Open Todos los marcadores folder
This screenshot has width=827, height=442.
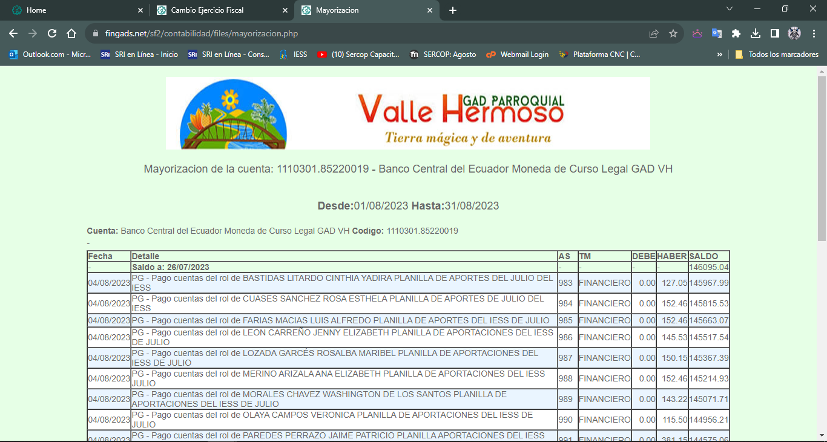777,54
